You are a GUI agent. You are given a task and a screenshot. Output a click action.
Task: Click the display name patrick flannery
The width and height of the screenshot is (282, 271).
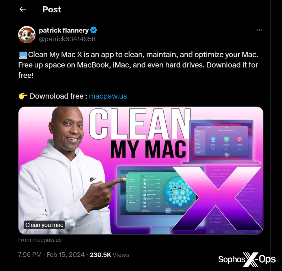point(64,30)
